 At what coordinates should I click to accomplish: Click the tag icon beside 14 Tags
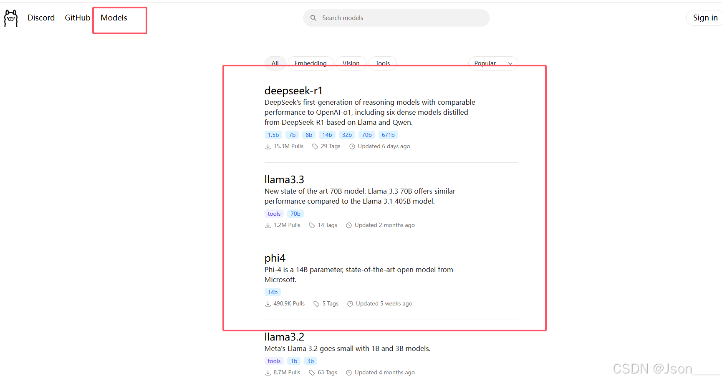tap(312, 225)
